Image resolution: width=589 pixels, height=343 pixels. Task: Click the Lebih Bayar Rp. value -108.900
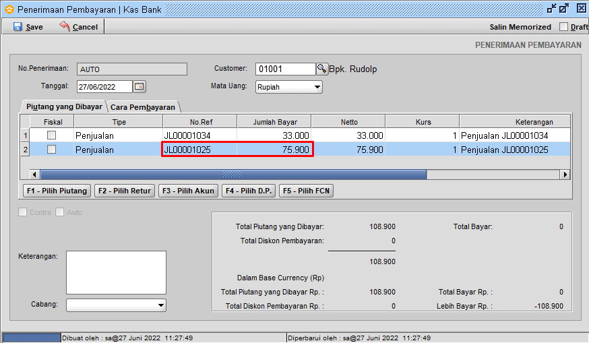point(549,306)
